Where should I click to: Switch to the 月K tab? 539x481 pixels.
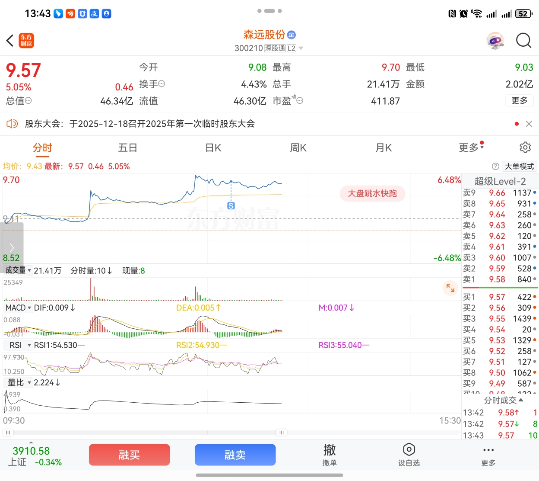pyautogui.click(x=384, y=148)
